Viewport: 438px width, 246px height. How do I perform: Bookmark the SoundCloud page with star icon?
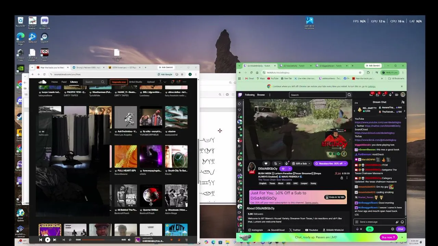(182, 74)
